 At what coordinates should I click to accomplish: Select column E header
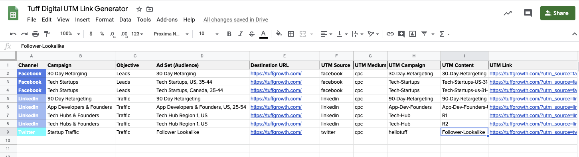click(285, 56)
